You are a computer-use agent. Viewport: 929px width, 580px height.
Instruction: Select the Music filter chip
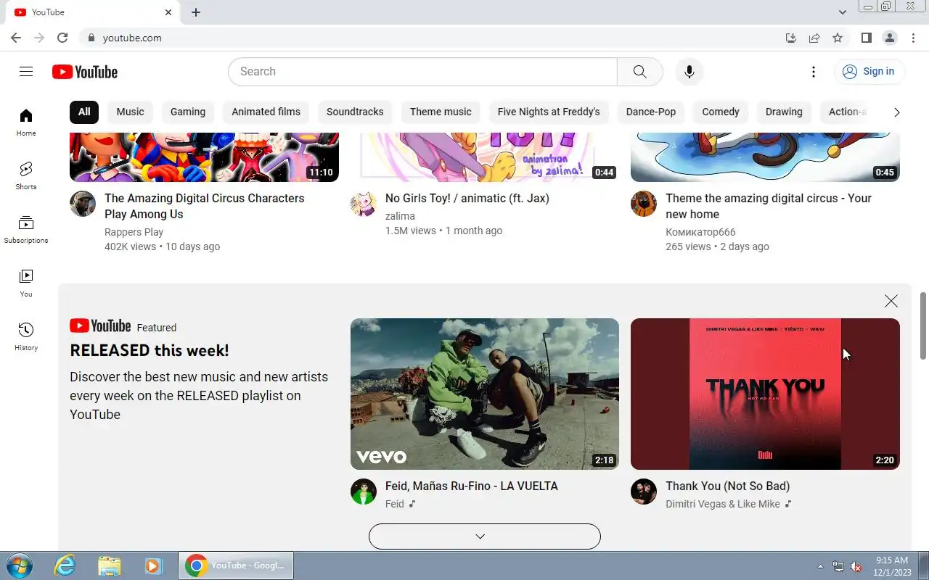pos(130,112)
